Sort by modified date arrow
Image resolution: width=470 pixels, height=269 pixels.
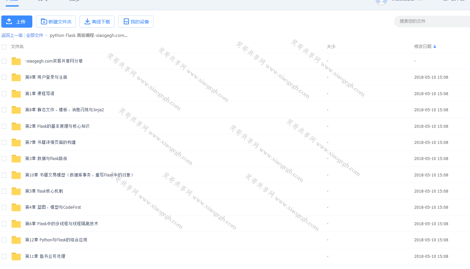tap(435, 47)
